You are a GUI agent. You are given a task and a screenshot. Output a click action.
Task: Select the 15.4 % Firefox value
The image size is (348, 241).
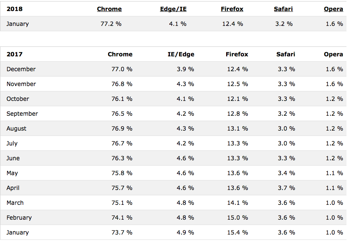click(238, 232)
